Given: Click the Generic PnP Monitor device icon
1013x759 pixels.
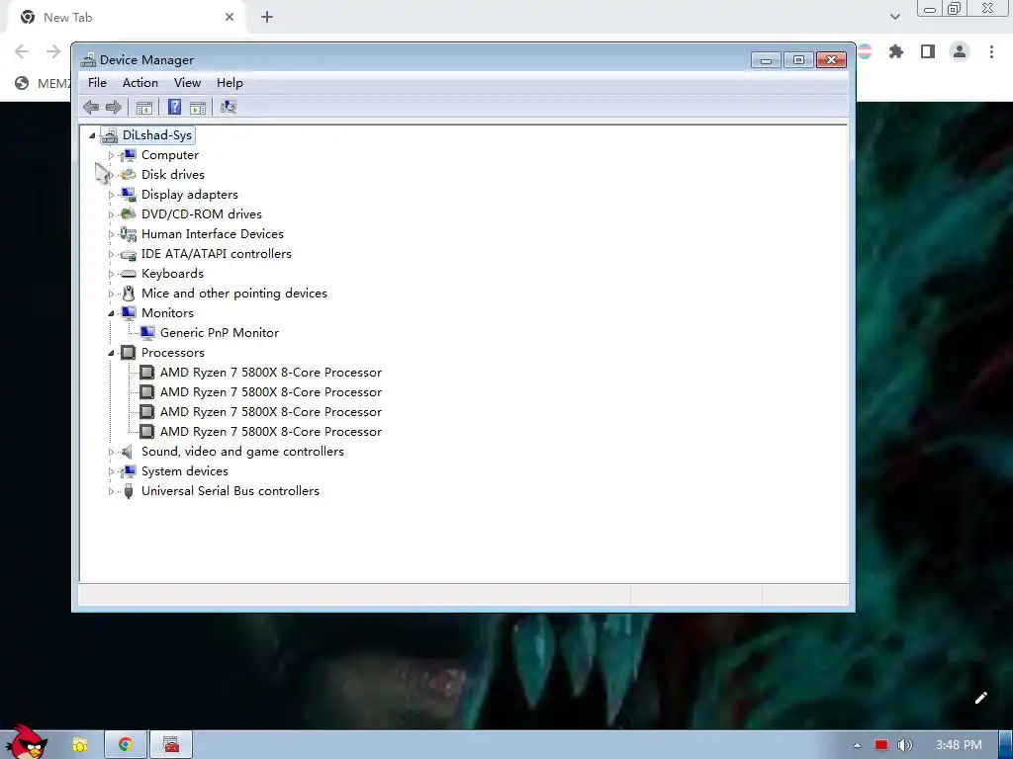Looking at the screenshot, I should point(147,333).
